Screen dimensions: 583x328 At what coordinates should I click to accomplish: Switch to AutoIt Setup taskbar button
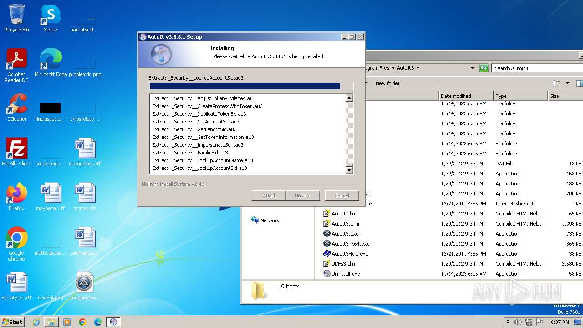coord(113,322)
